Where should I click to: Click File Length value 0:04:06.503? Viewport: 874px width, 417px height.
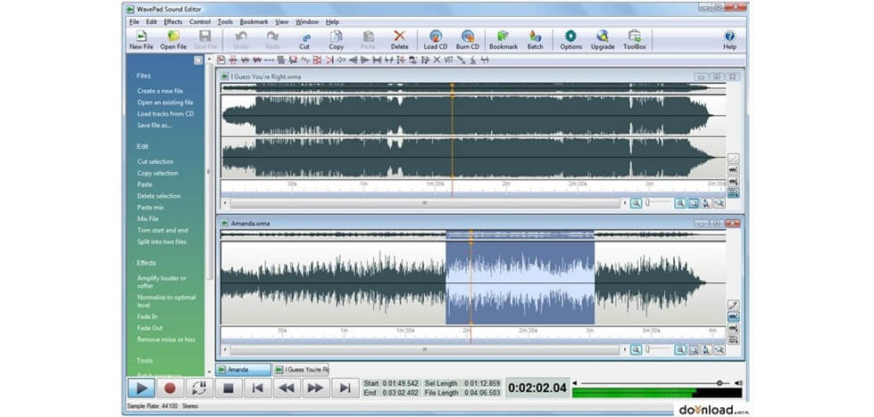click(482, 393)
